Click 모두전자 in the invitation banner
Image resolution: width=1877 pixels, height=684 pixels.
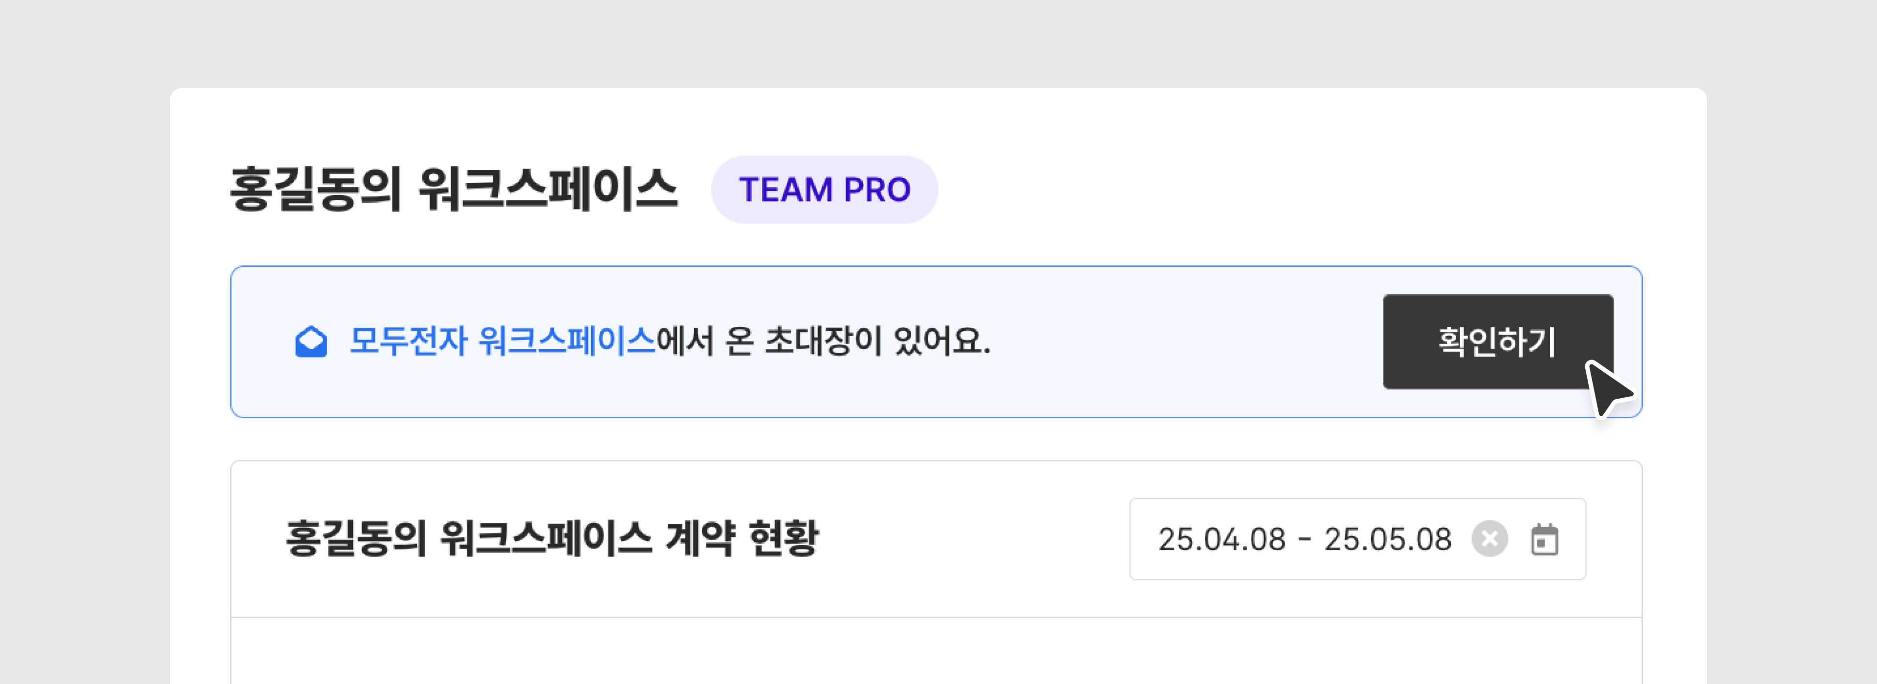pos(408,341)
